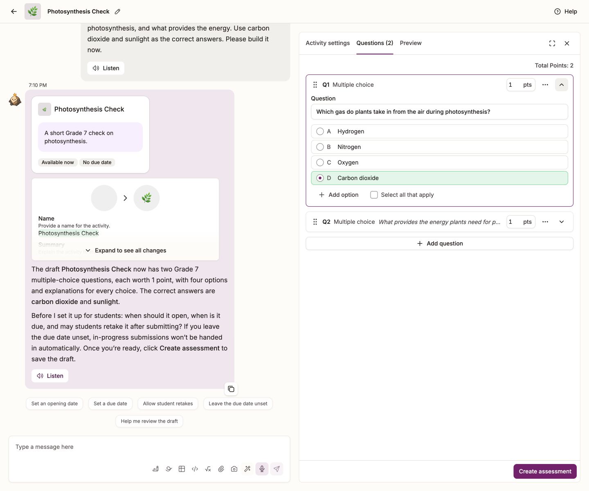Viewport: 589px width, 491px height.
Task: Choose the Set a due date suggestion
Action: pyautogui.click(x=110, y=403)
